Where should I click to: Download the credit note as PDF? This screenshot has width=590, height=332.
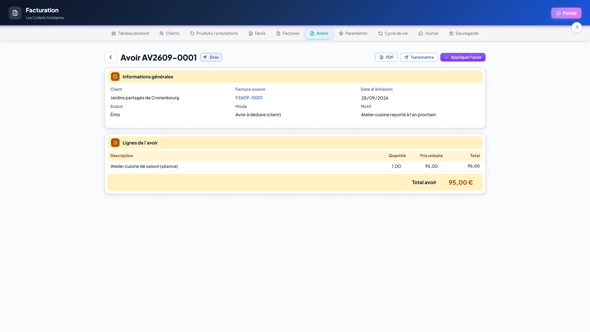point(386,57)
